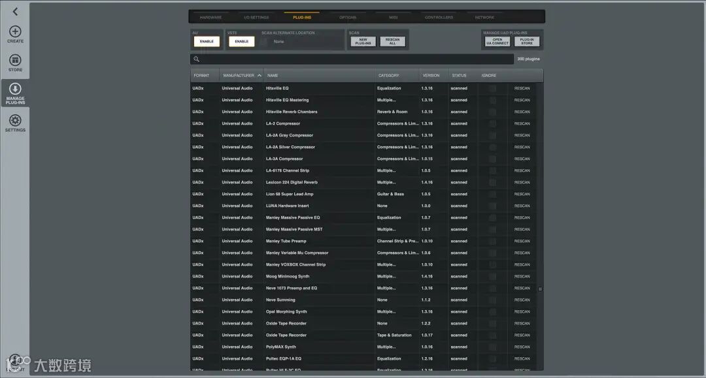
Task: Tick Ignore checkbox for PolyMAX Synth
Action: 493,347
